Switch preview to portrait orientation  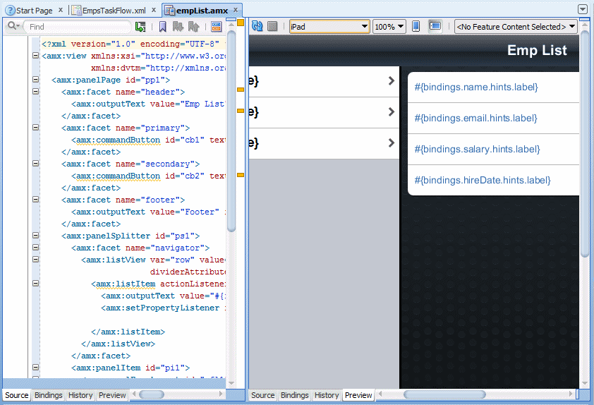pos(416,27)
